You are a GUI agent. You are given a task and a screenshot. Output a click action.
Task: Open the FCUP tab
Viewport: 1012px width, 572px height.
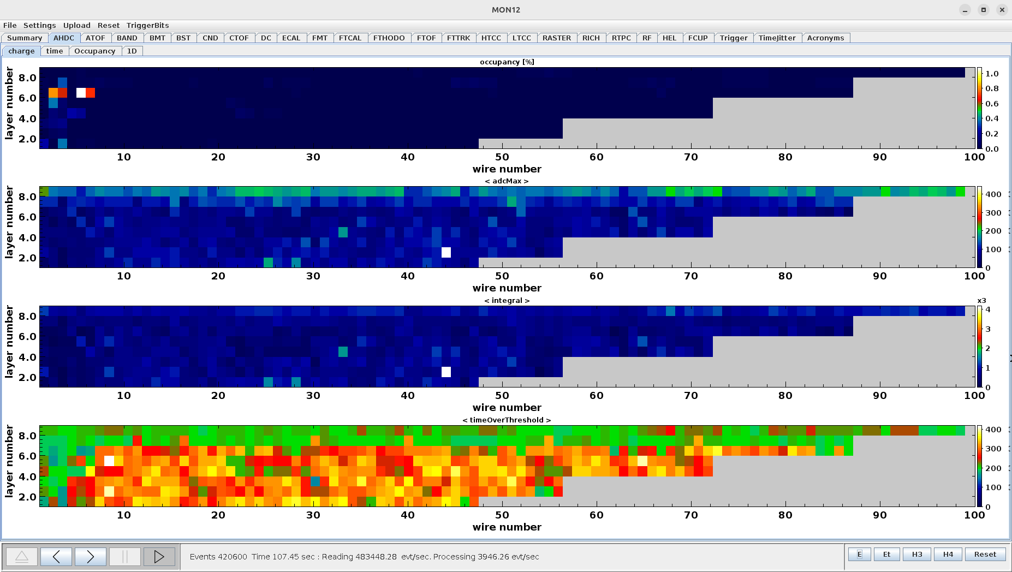point(698,38)
